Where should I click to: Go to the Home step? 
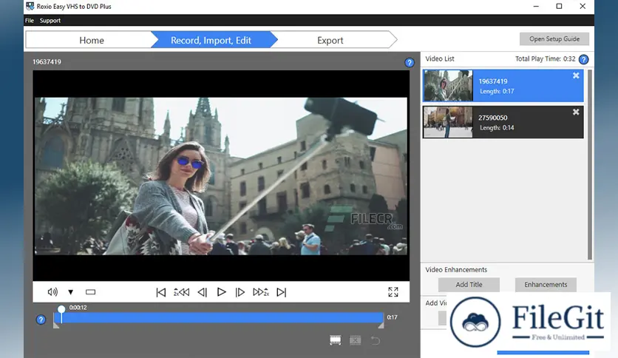coord(92,40)
